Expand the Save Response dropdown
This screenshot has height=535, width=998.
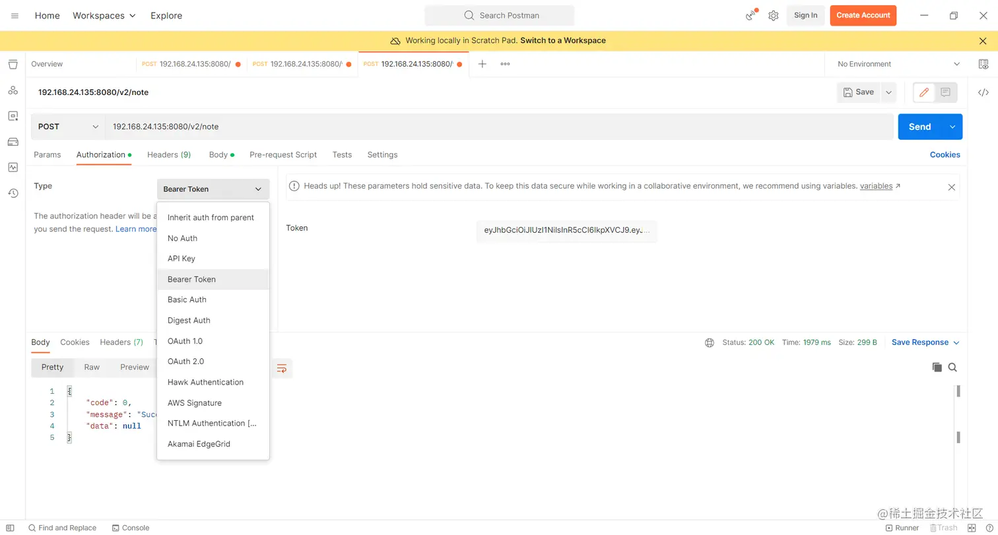coord(925,342)
